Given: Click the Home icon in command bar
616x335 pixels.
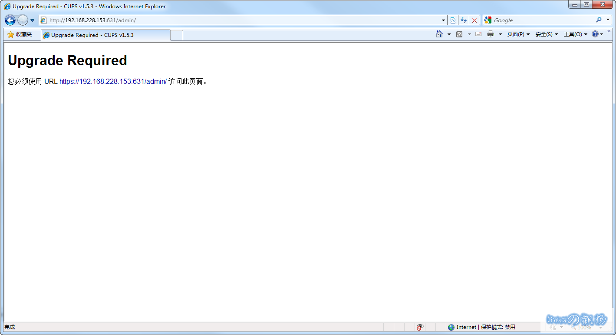Looking at the screenshot, I should pyautogui.click(x=439, y=34).
